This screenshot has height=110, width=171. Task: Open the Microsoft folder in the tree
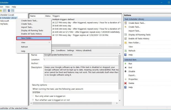[4, 21]
